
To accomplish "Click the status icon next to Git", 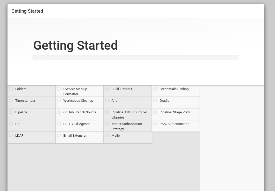I will (x=11, y=124).
